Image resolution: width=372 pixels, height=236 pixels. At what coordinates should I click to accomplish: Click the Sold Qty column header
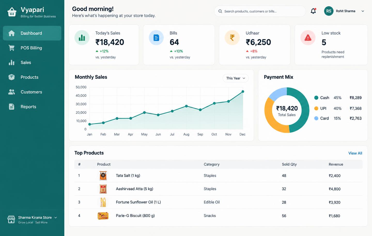click(289, 164)
